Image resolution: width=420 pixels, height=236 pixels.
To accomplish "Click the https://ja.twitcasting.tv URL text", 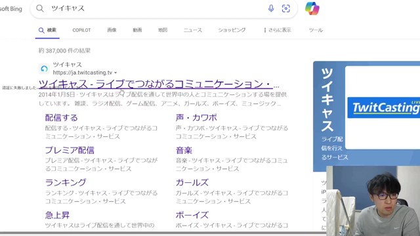I will (83, 73).
